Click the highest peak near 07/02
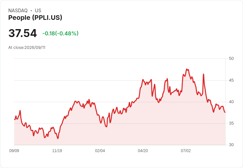Viewport: 243px width, 168px height. coord(187,69)
